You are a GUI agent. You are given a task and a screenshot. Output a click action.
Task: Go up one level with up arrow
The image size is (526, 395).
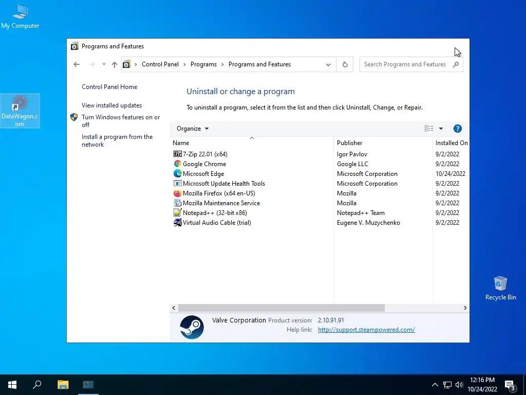click(x=115, y=64)
